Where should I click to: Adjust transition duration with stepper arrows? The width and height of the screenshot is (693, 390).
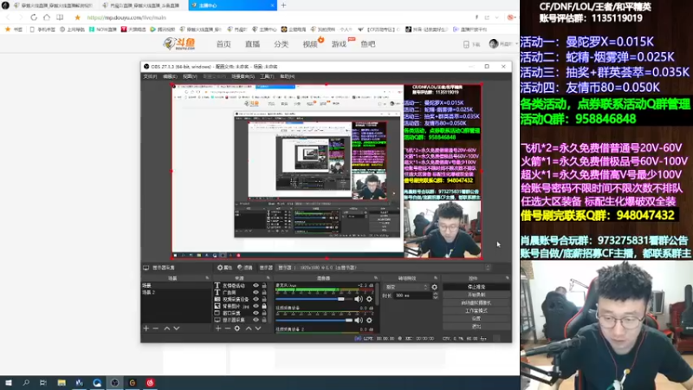436,296
